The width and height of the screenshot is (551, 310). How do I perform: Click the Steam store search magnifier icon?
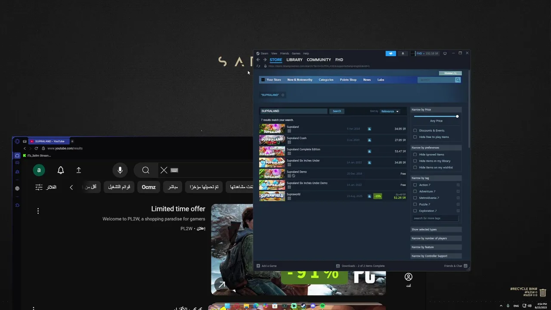pos(458,80)
